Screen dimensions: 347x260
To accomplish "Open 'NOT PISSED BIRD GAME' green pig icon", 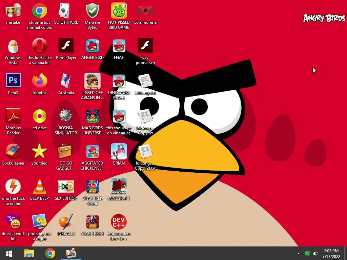I will point(119,10).
